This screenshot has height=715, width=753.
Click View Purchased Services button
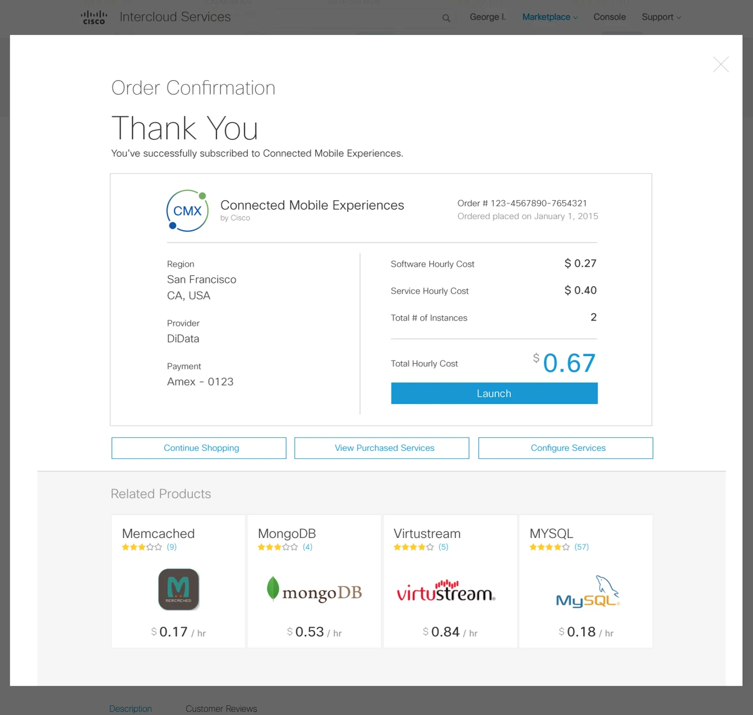(x=382, y=448)
